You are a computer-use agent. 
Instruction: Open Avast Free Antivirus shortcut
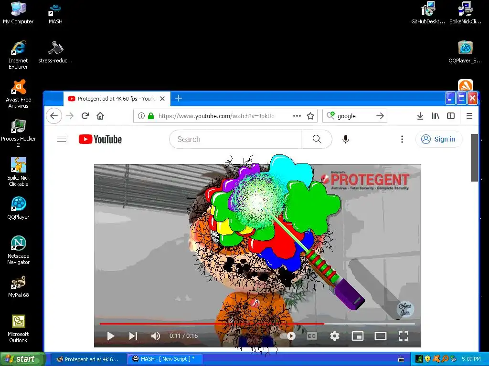[x=18, y=94]
